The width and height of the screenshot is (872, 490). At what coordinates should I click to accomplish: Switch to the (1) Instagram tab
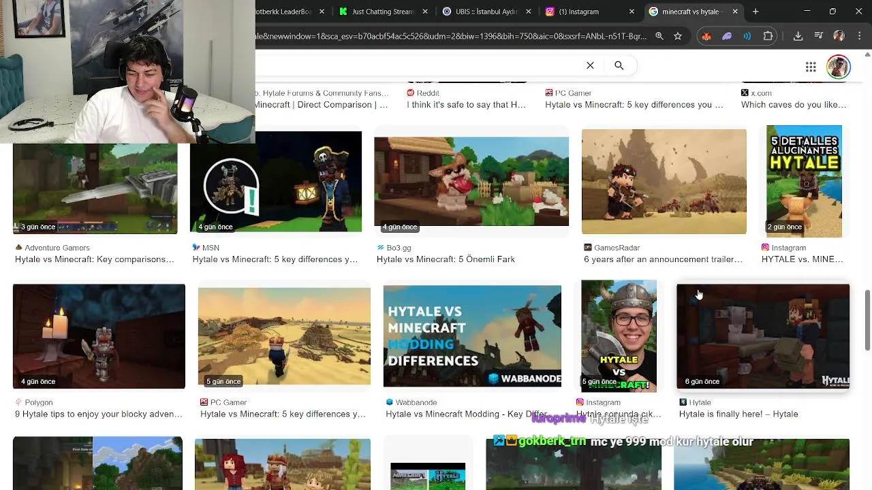coord(589,12)
